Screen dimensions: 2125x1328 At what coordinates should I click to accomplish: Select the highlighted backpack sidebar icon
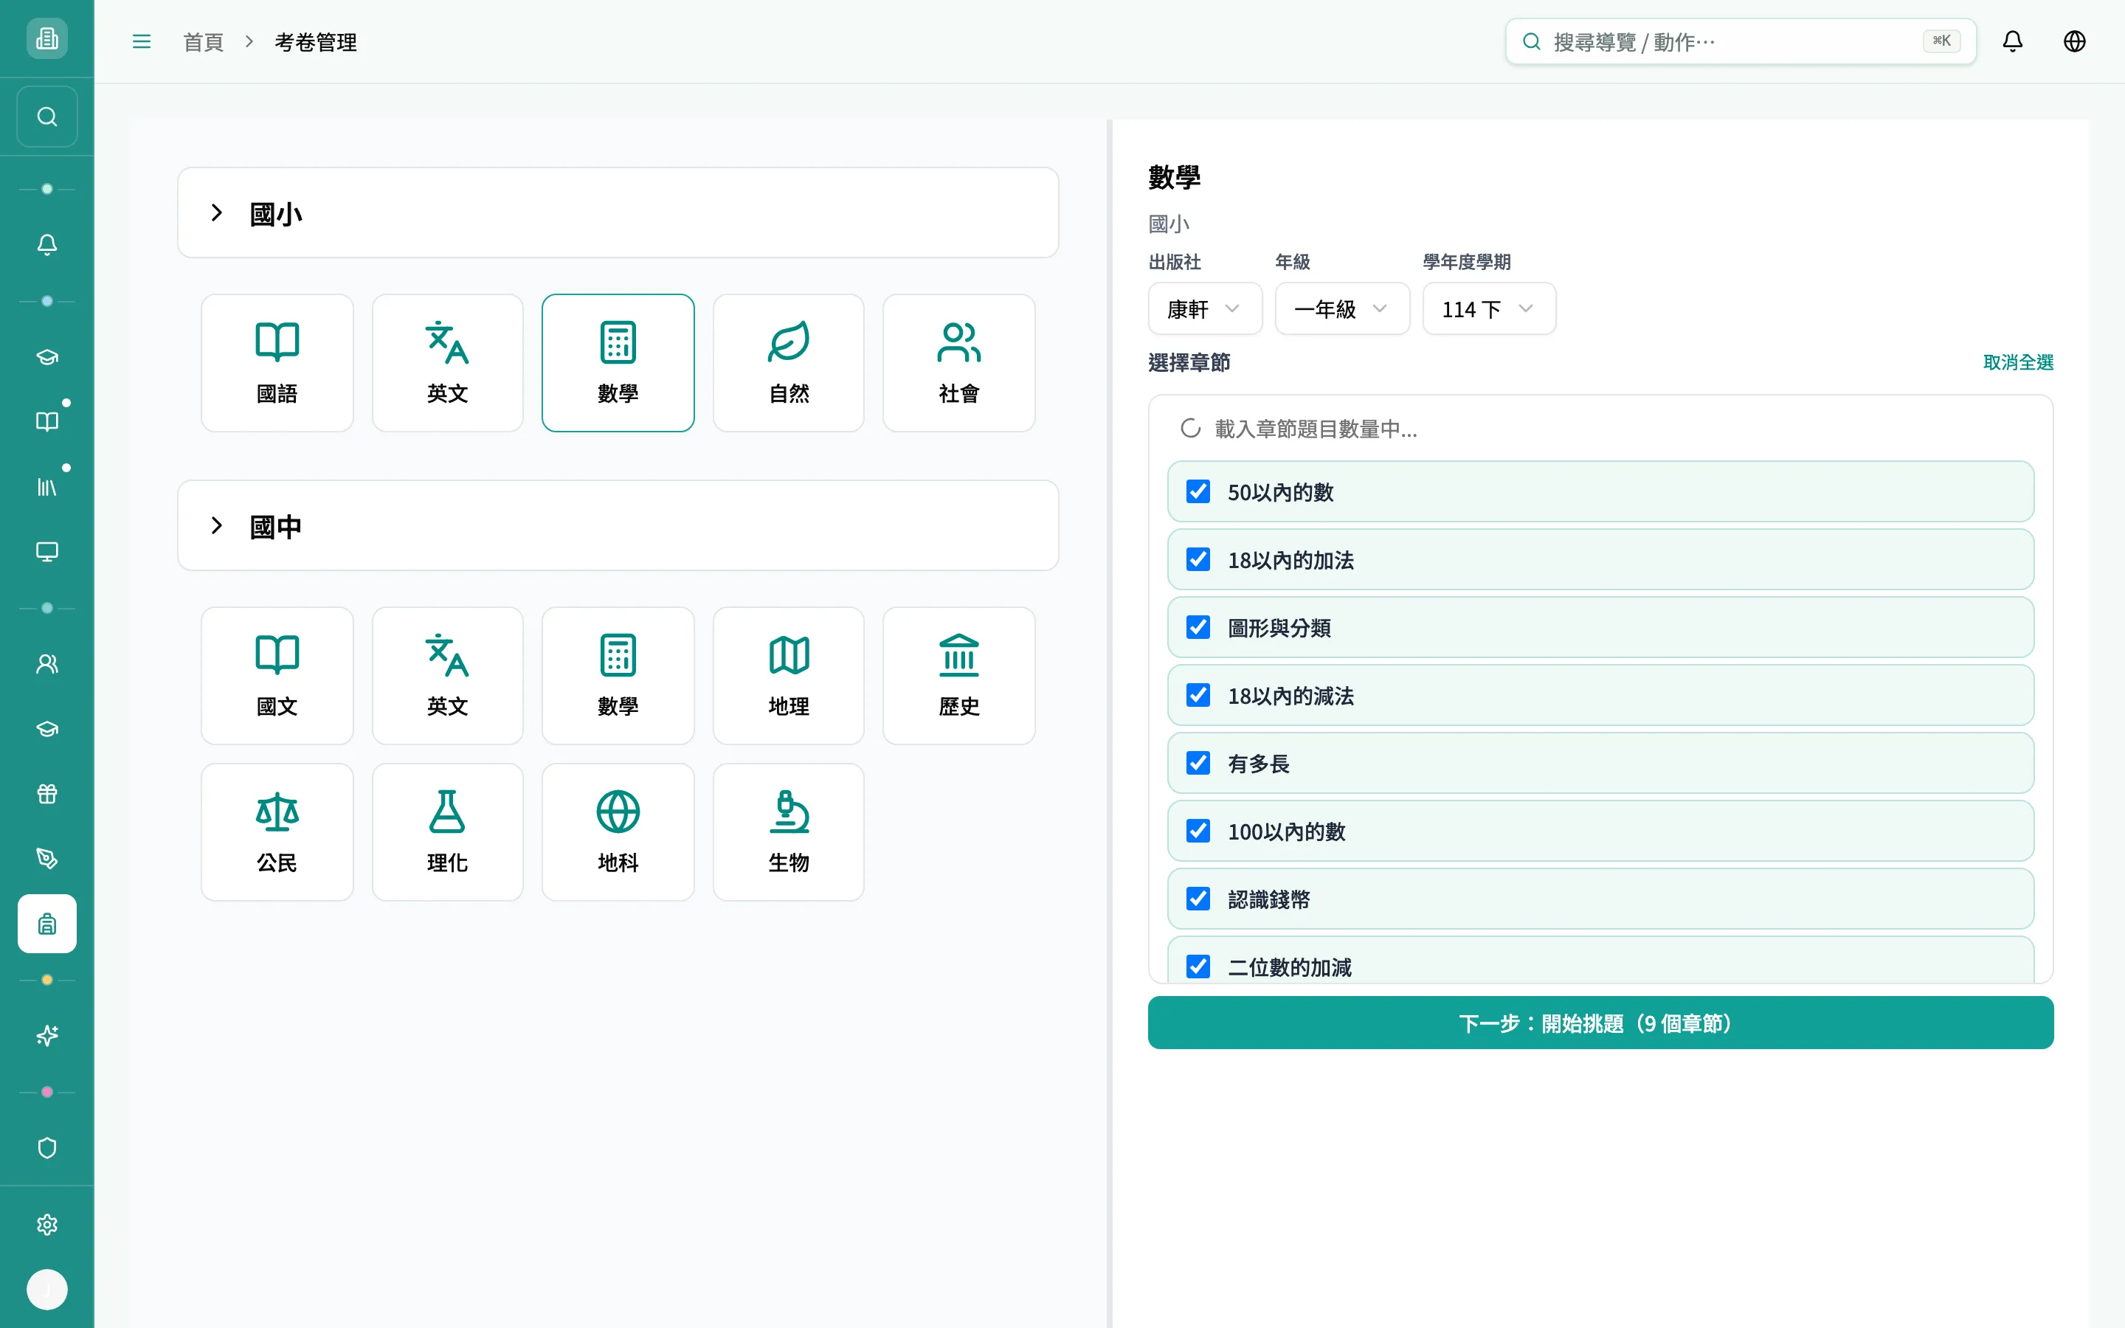pos(46,924)
